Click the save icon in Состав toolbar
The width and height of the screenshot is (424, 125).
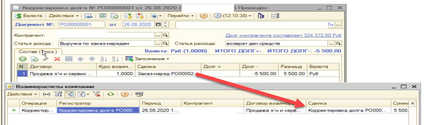pos(69,59)
